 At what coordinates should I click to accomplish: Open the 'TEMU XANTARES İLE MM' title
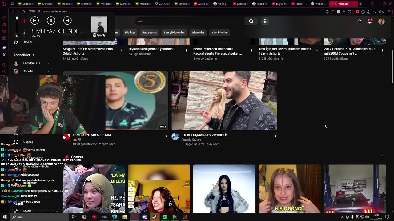tap(92, 135)
